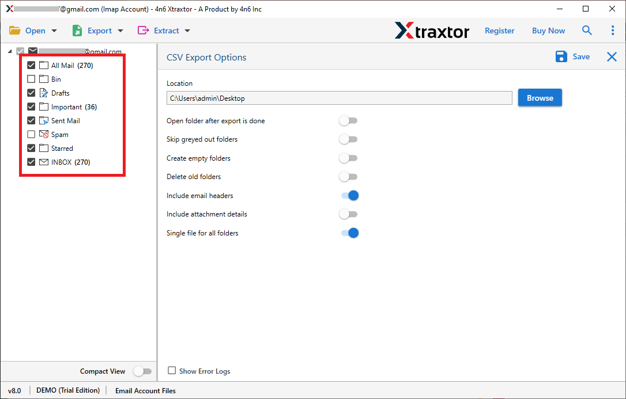
Task: Select the Extract icon in the toolbar
Action: coord(144,30)
